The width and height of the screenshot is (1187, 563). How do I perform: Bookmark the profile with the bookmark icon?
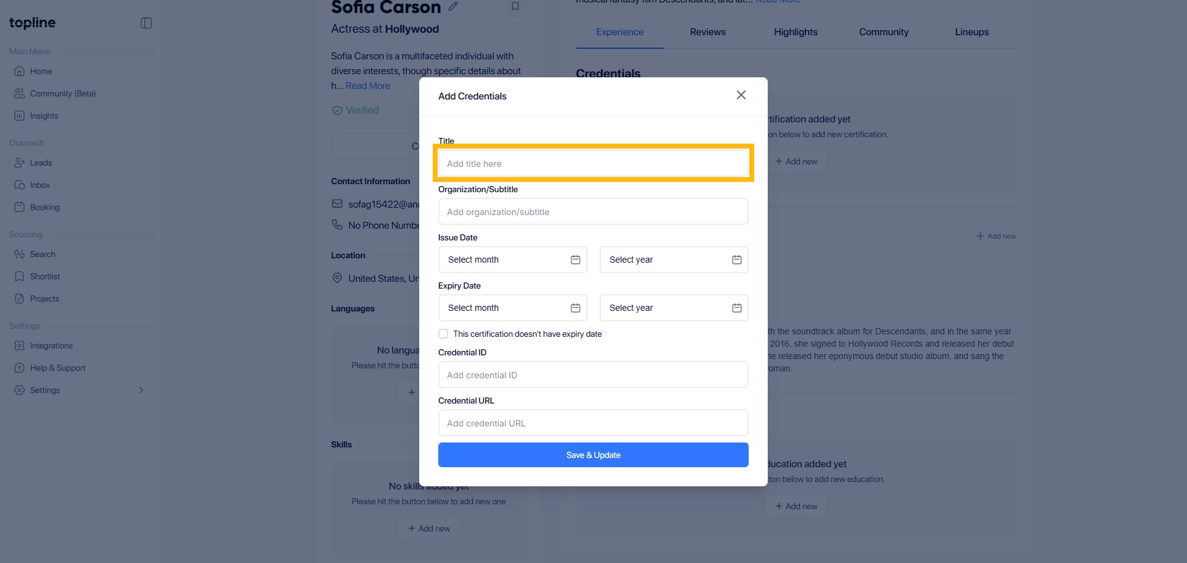pyautogui.click(x=515, y=7)
